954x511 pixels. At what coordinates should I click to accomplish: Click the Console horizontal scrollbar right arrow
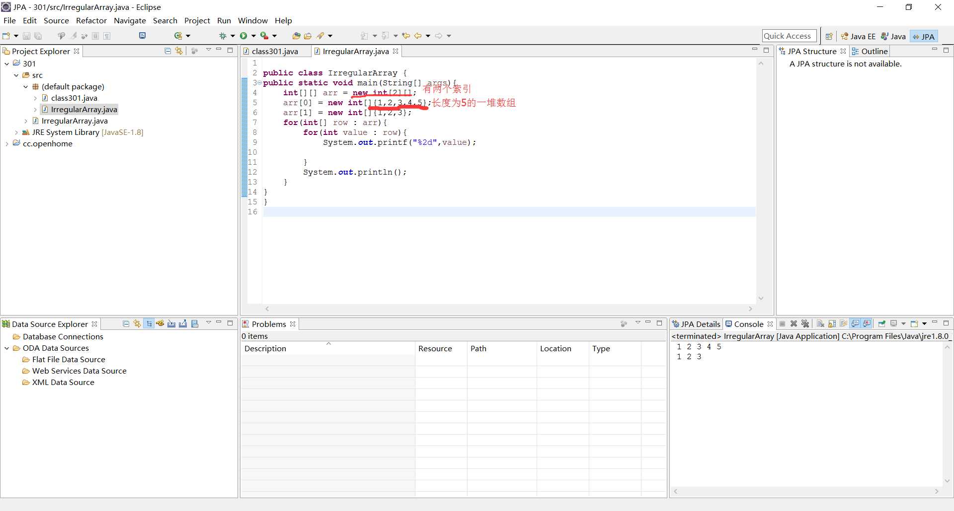(x=937, y=492)
